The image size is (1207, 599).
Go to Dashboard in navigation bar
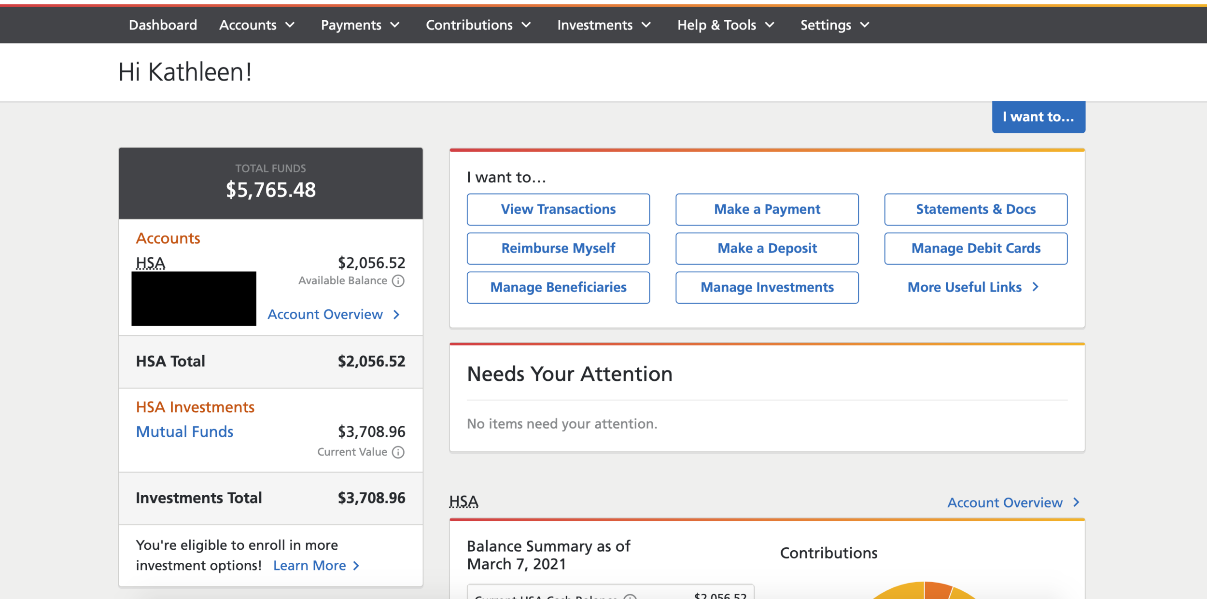click(x=163, y=25)
